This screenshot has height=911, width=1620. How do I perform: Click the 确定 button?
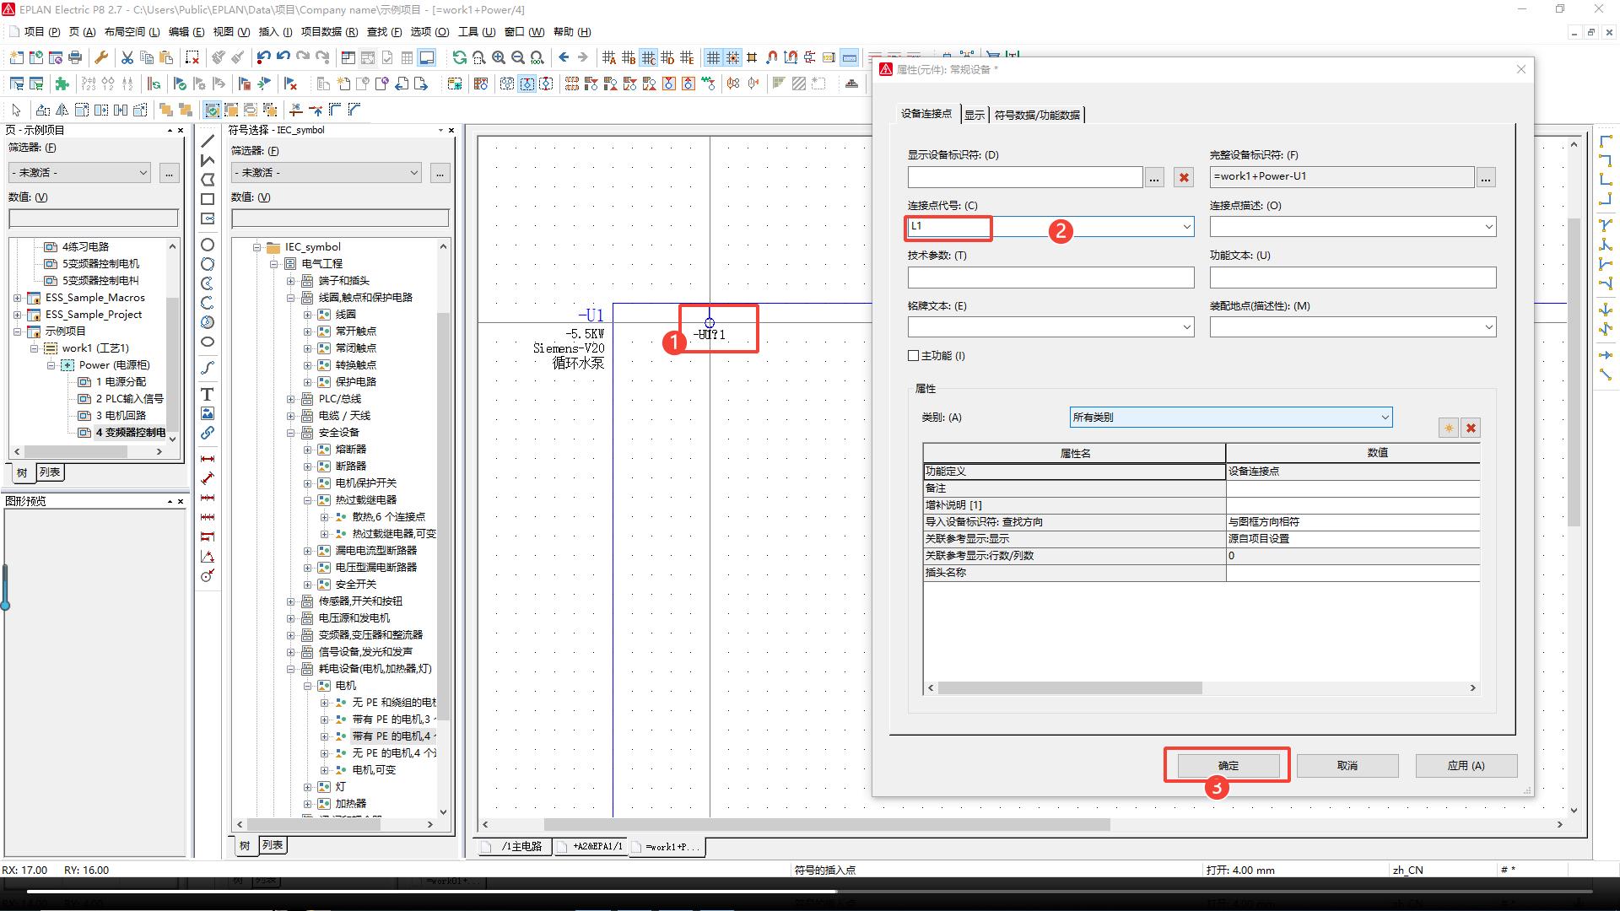pyautogui.click(x=1228, y=766)
